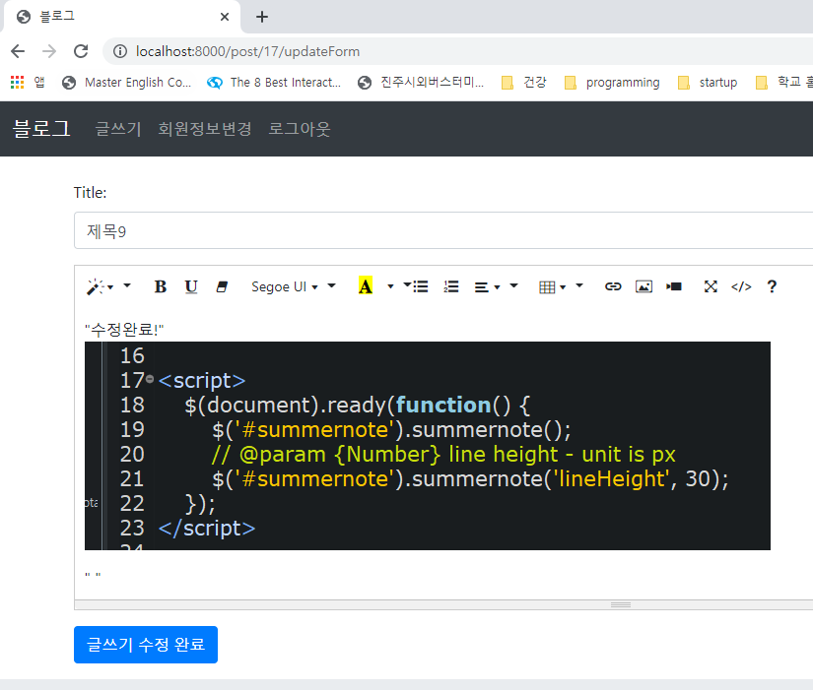Open the Style magic wand tool
Image resolution: width=813 pixels, height=690 pixels.
pos(101,286)
